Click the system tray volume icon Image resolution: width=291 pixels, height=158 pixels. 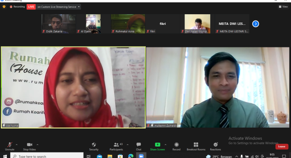(x=257, y=156)
